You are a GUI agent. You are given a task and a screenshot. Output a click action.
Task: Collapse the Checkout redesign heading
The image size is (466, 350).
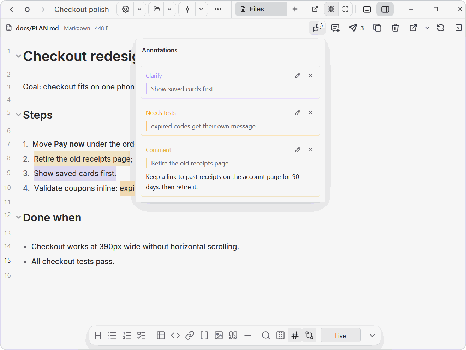tap(18, 56)
